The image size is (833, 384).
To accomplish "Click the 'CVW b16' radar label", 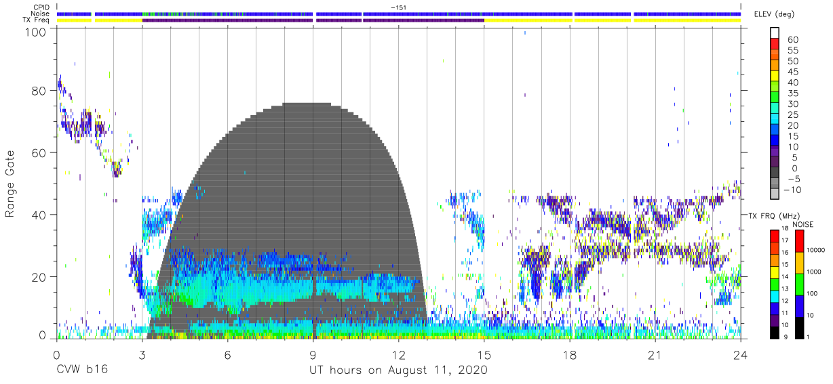I will click(82, 370).
